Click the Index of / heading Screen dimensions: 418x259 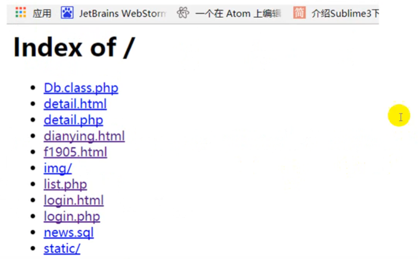[74, 47]
